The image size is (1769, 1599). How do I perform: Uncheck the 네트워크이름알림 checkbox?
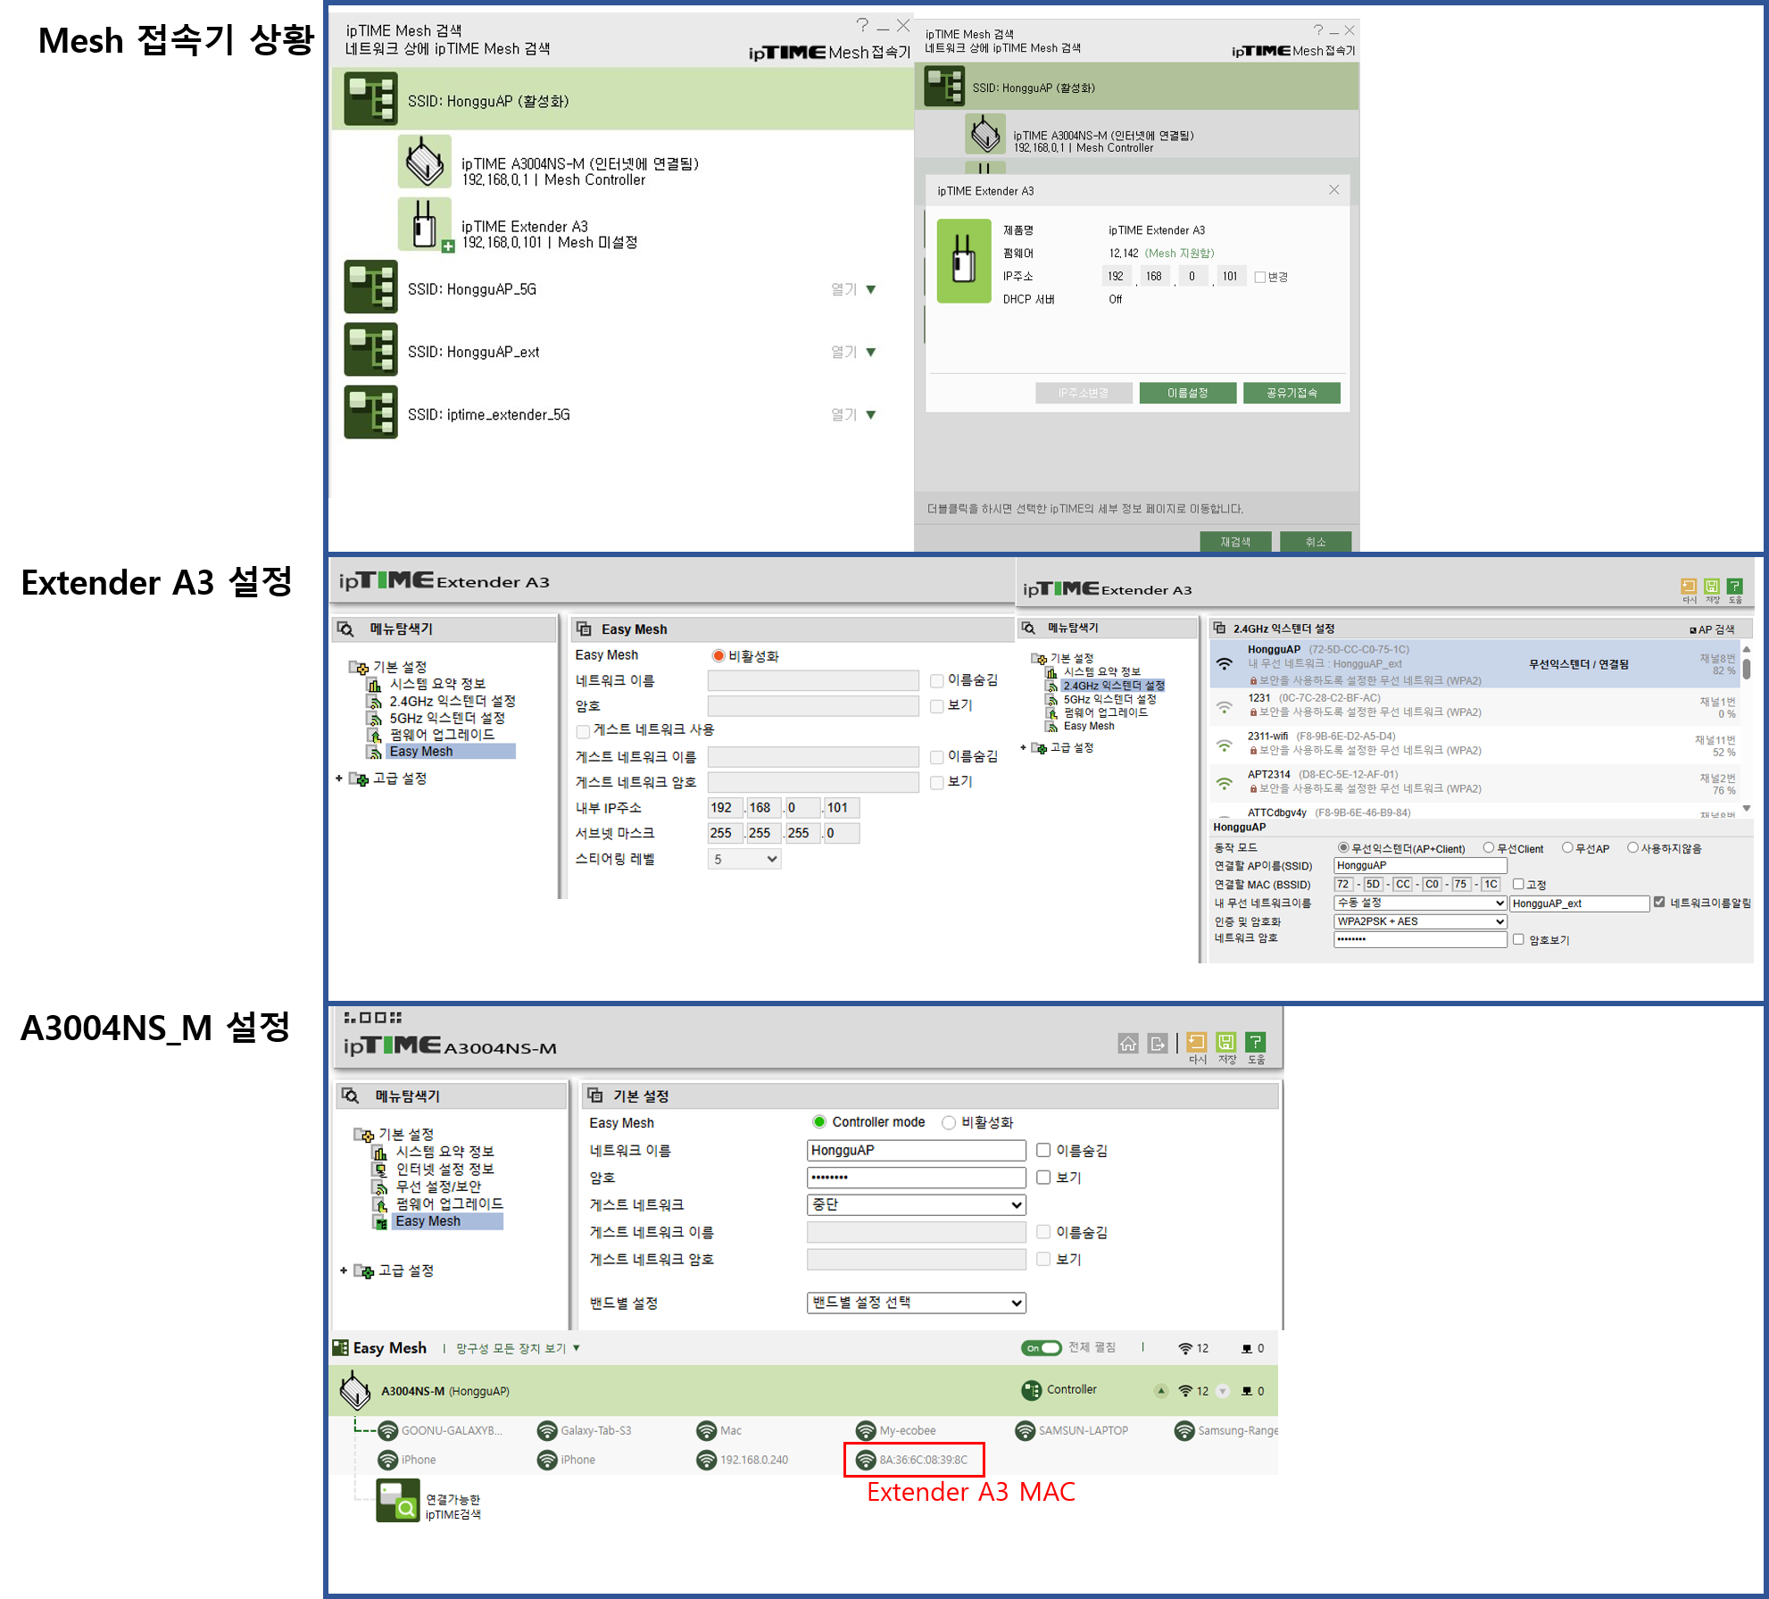pyautogui.click(x=1659, y=903)
